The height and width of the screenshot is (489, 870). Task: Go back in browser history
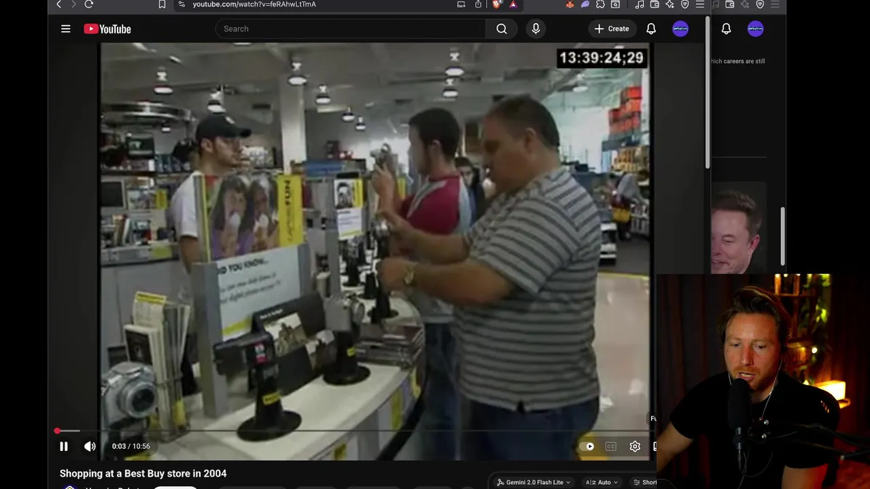(58, 4)
